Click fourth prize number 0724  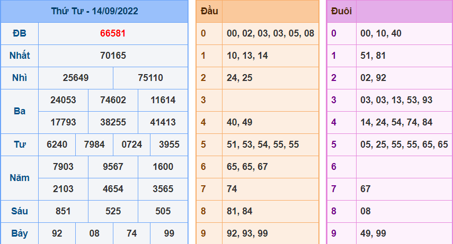[132, 144]
